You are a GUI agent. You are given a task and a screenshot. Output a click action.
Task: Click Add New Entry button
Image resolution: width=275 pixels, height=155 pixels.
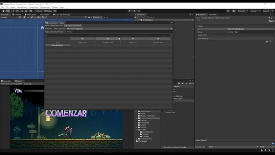click(x=58, y=45)
